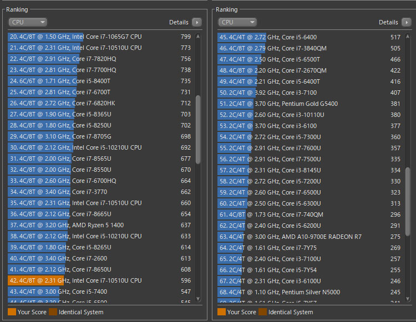416x322 pixels.
Task: Click the Identical System swatch in right legend
Action: 263,312
